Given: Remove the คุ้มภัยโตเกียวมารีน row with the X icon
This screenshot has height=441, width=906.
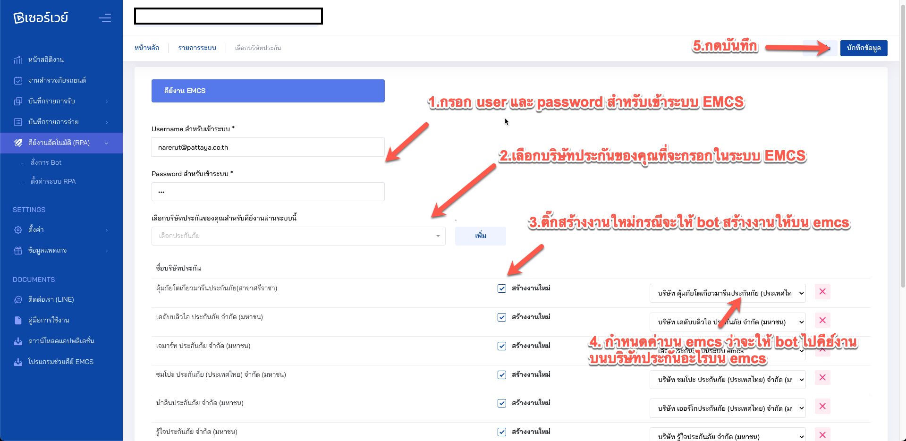Looking at the screenshot, I should (x=822, y=292).
